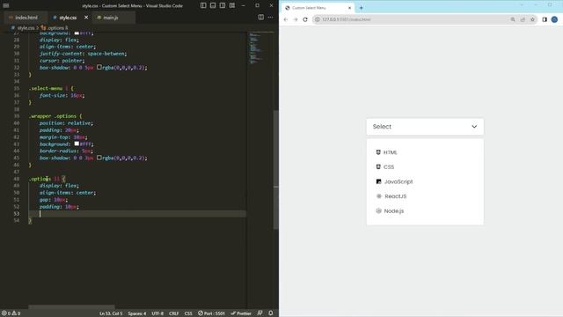
Task: Reload the browser page
Action: click(305, 19)
